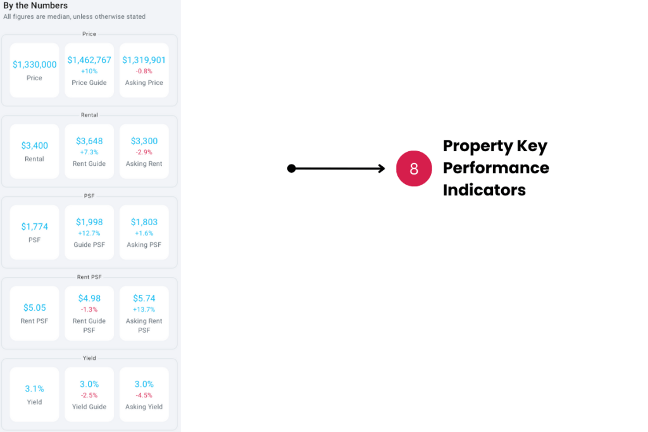Click the $1,774 PSF card
The width and height of the screenshot is (648, 432).
click(x=35, y=232)
